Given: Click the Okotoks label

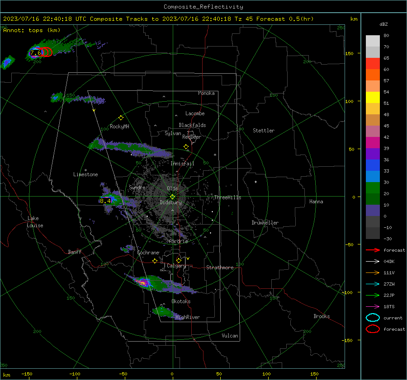Looking at the screenshot, I should click(x=181, y=301).
